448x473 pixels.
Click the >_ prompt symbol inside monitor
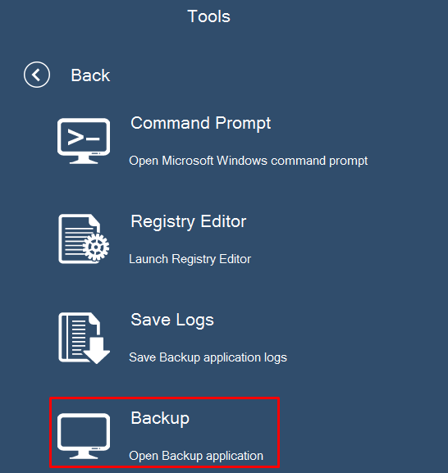(x=84, y=137)
